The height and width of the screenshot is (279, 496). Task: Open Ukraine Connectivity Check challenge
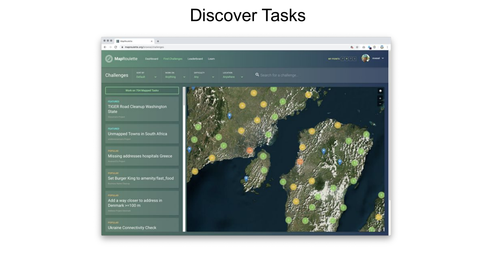pos(142,225)
